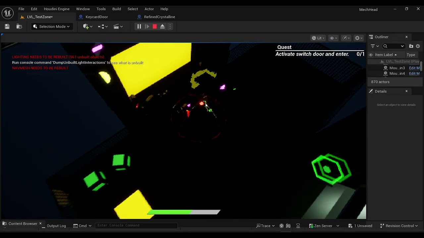Image resolution: width=424 pixels, height=238 pixels.
Task: Select the LVL_TestZone (Play) outliner row
Action: coord(395,61)
